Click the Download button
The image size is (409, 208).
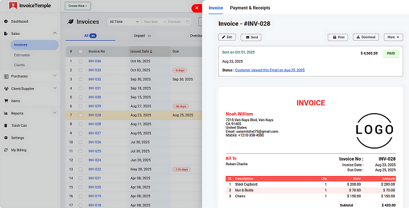pyautogui.click(x=365, y=37)
